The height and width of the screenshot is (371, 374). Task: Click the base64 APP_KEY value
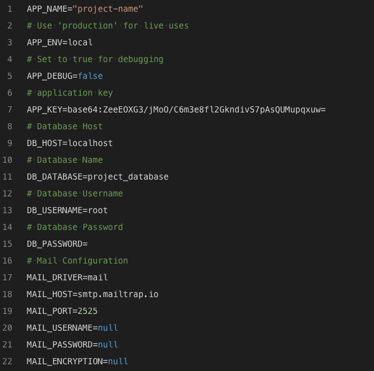pyautogui.click(x=197, y=110)
